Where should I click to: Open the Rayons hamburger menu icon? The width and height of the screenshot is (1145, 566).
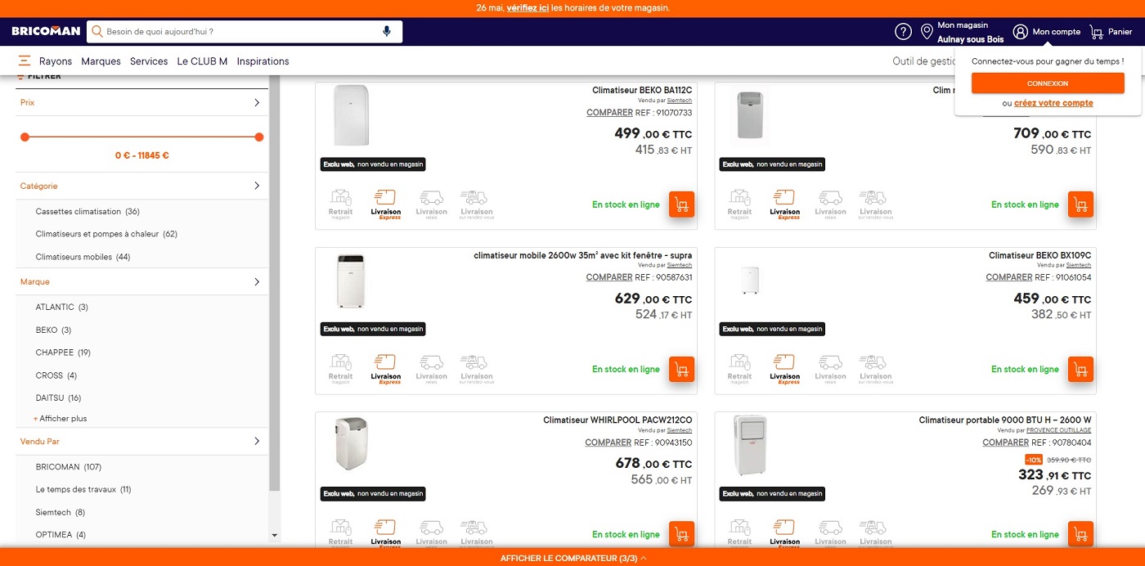click(x=25, y=61)
